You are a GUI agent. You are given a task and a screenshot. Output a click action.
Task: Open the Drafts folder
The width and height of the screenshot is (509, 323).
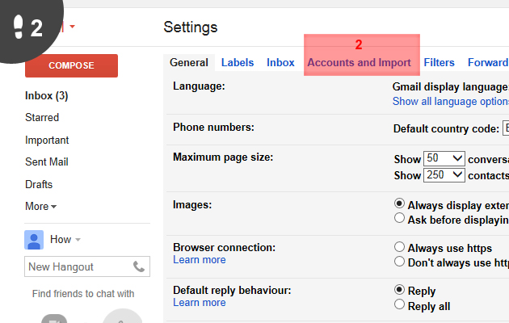coord(39,184)
